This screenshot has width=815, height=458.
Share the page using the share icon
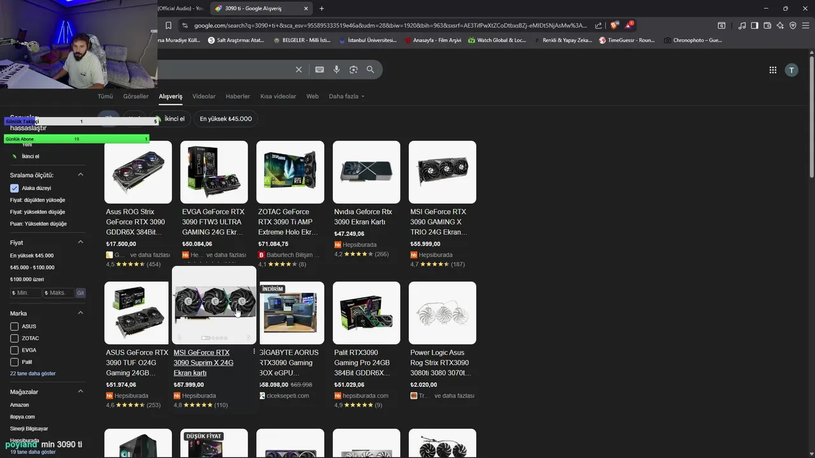pyautogui.click(x=599, y=25)
